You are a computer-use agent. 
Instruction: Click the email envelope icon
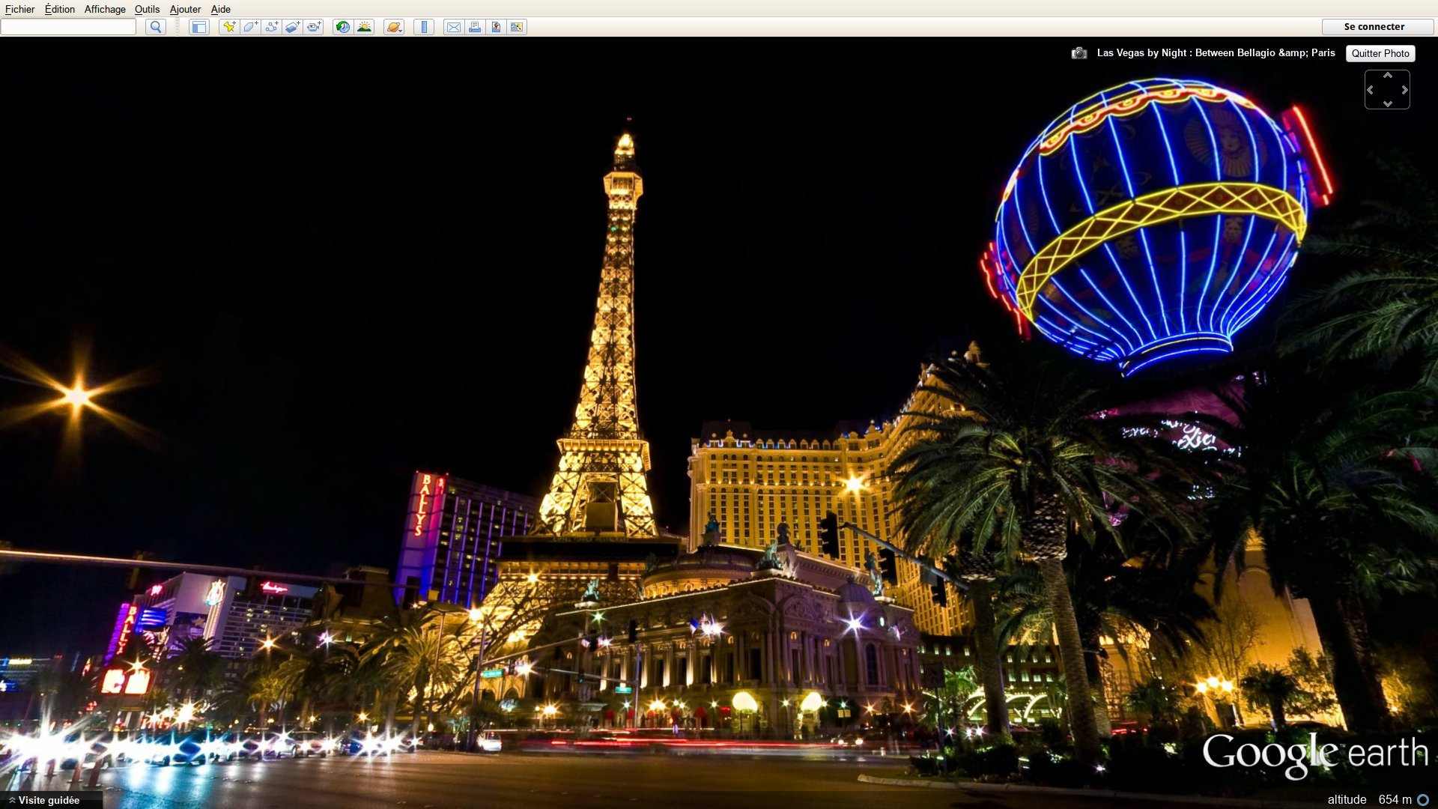(453, 27)
